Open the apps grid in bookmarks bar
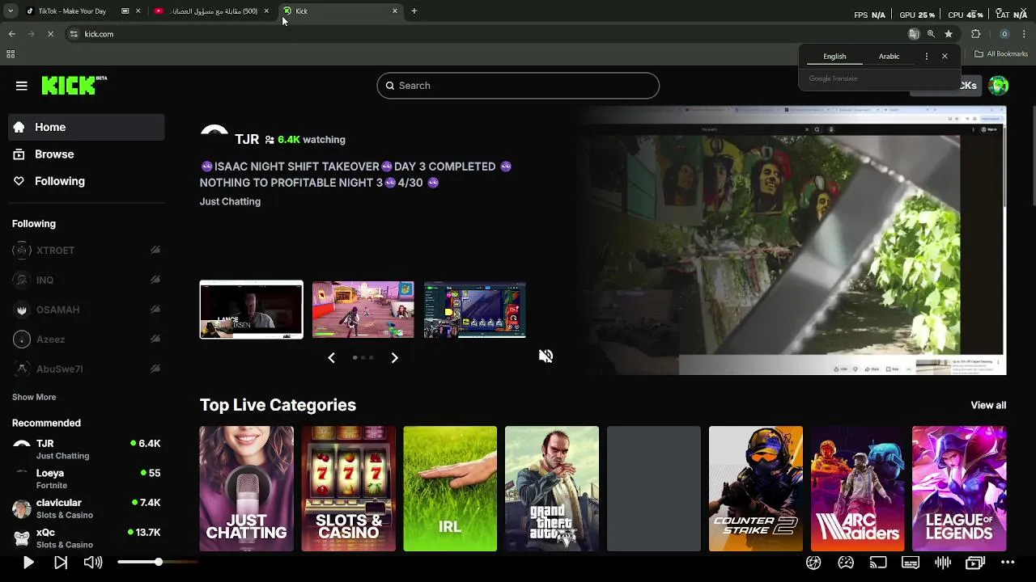The width and height of the screenshot is (1036, 582). tap(11, 54)
